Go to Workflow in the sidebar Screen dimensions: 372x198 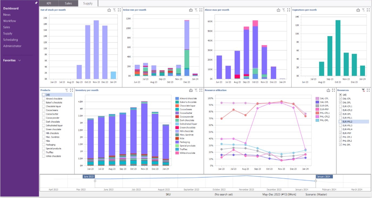[x=10, y=21]
